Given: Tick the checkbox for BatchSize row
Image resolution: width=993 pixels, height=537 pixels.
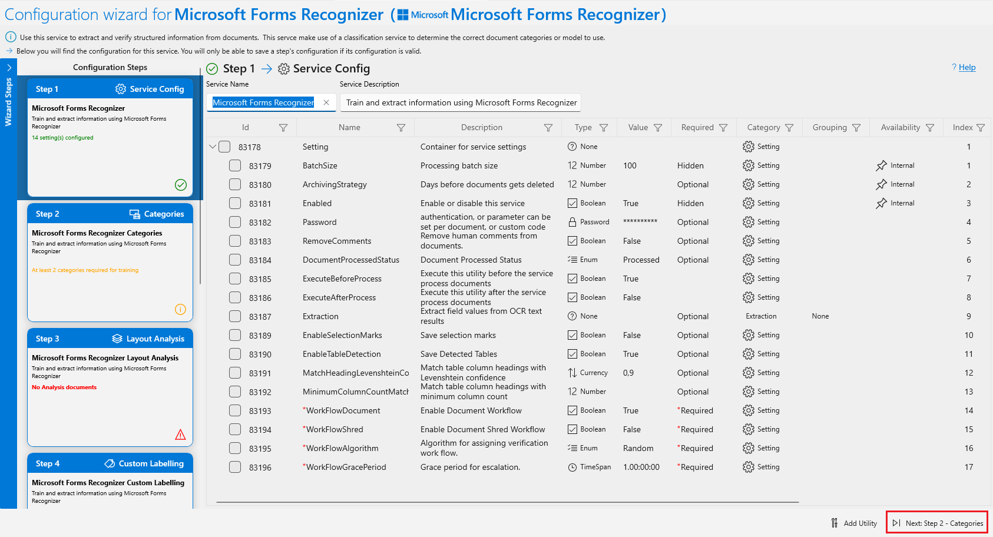Looking at the screenshot, I should 235,165.
